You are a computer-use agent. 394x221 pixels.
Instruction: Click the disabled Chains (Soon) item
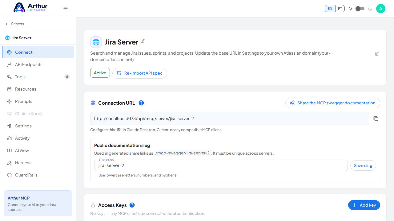pyautogui.click(x=38, y=114)
